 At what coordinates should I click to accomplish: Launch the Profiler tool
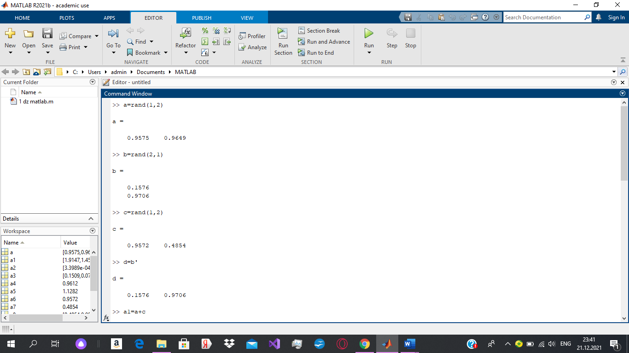(x=252, y=36)
